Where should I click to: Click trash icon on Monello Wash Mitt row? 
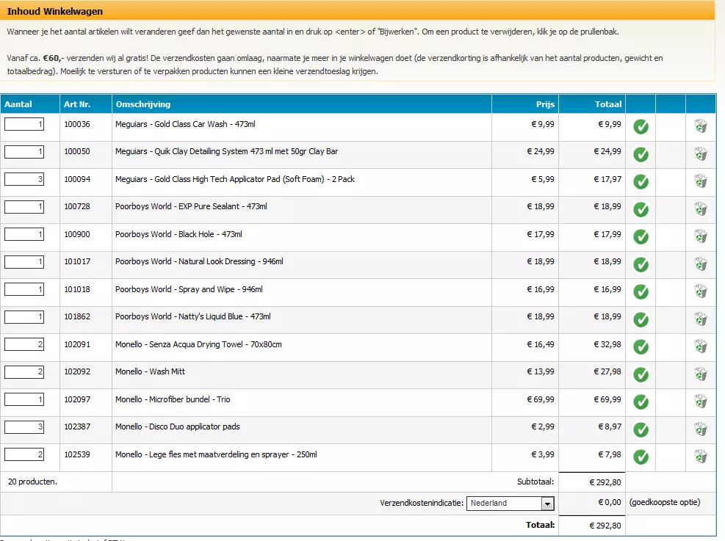(701, 374)
